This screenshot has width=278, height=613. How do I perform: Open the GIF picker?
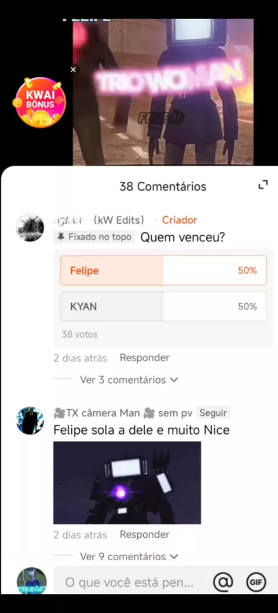pos(257,582)
